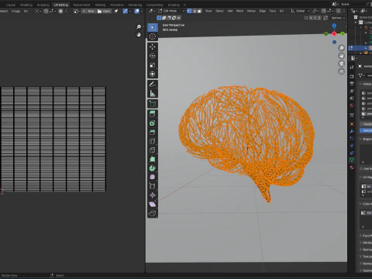Select the Inset Faces tool
Image resolution: width=372 pixels, height=279 pixels.
[x=153, y=123]
